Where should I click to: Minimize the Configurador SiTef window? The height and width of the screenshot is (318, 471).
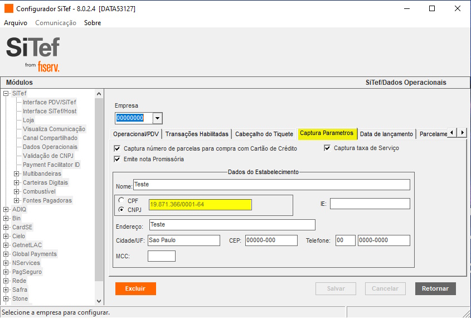coord(407,8)
